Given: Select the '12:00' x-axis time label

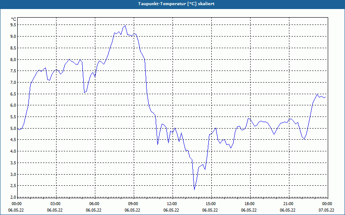Looking at the screenshot, I should tap(172, 204).
